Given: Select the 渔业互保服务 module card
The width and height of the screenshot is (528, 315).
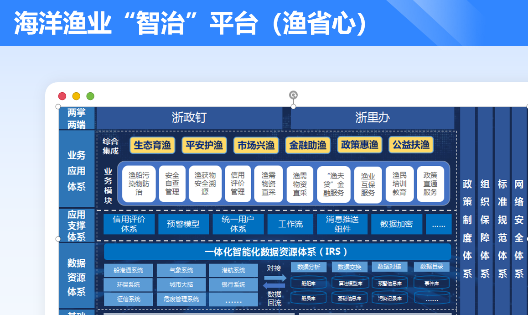Looking at the screenshot, I should (368, 185).
